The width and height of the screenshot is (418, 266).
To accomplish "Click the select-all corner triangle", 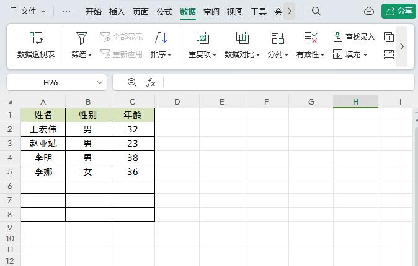I will [x=11, y=102].
